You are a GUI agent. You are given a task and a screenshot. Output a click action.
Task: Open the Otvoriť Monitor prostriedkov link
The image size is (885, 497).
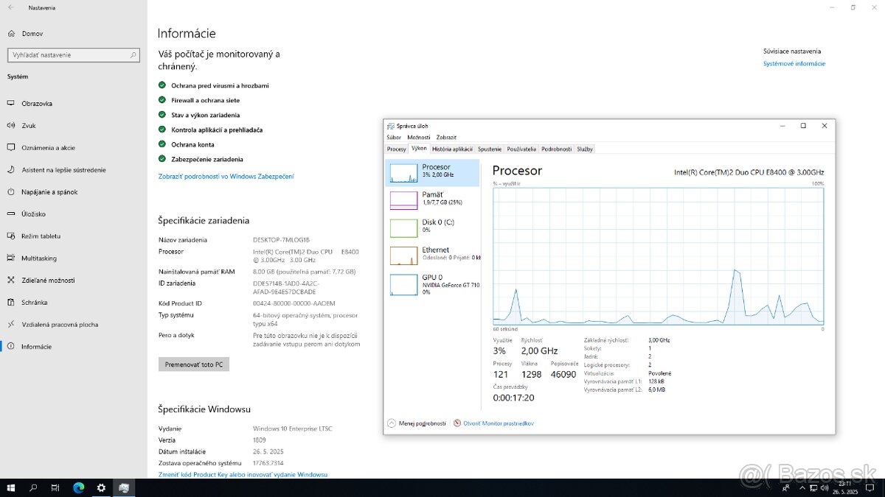point(498,423)
